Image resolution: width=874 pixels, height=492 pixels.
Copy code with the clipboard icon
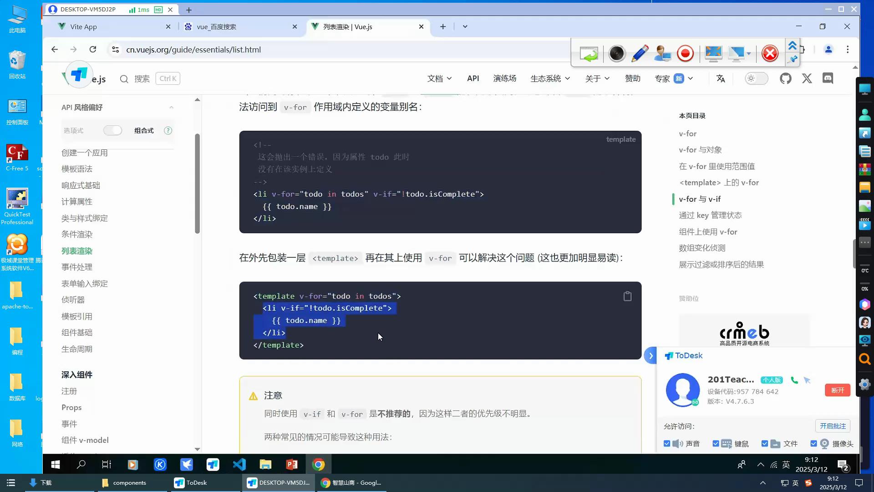[x=627, y=297]
